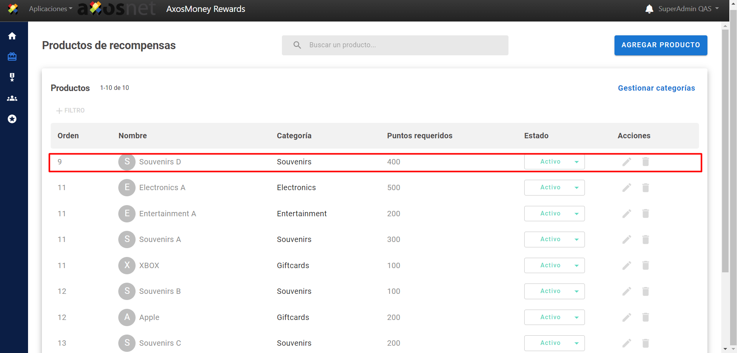Open notifications bell icon

click(x=649, y=9)
